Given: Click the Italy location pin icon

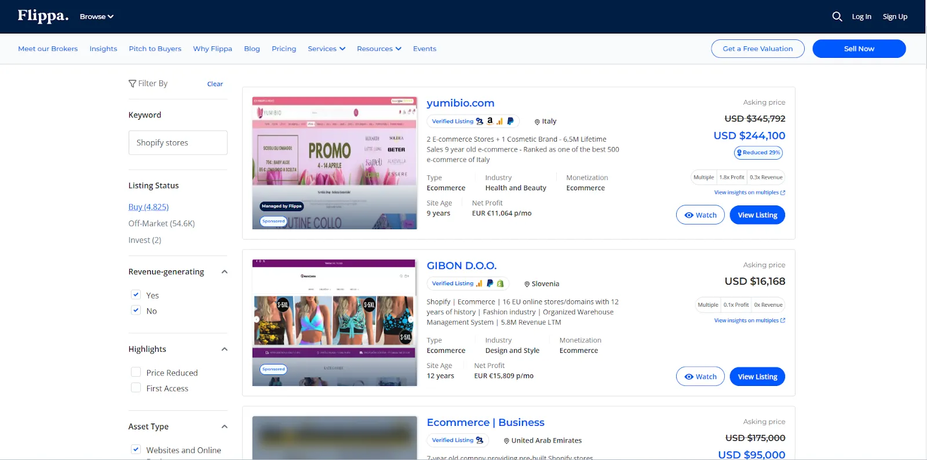Looking at the screenshot, I should coord(537,122).
